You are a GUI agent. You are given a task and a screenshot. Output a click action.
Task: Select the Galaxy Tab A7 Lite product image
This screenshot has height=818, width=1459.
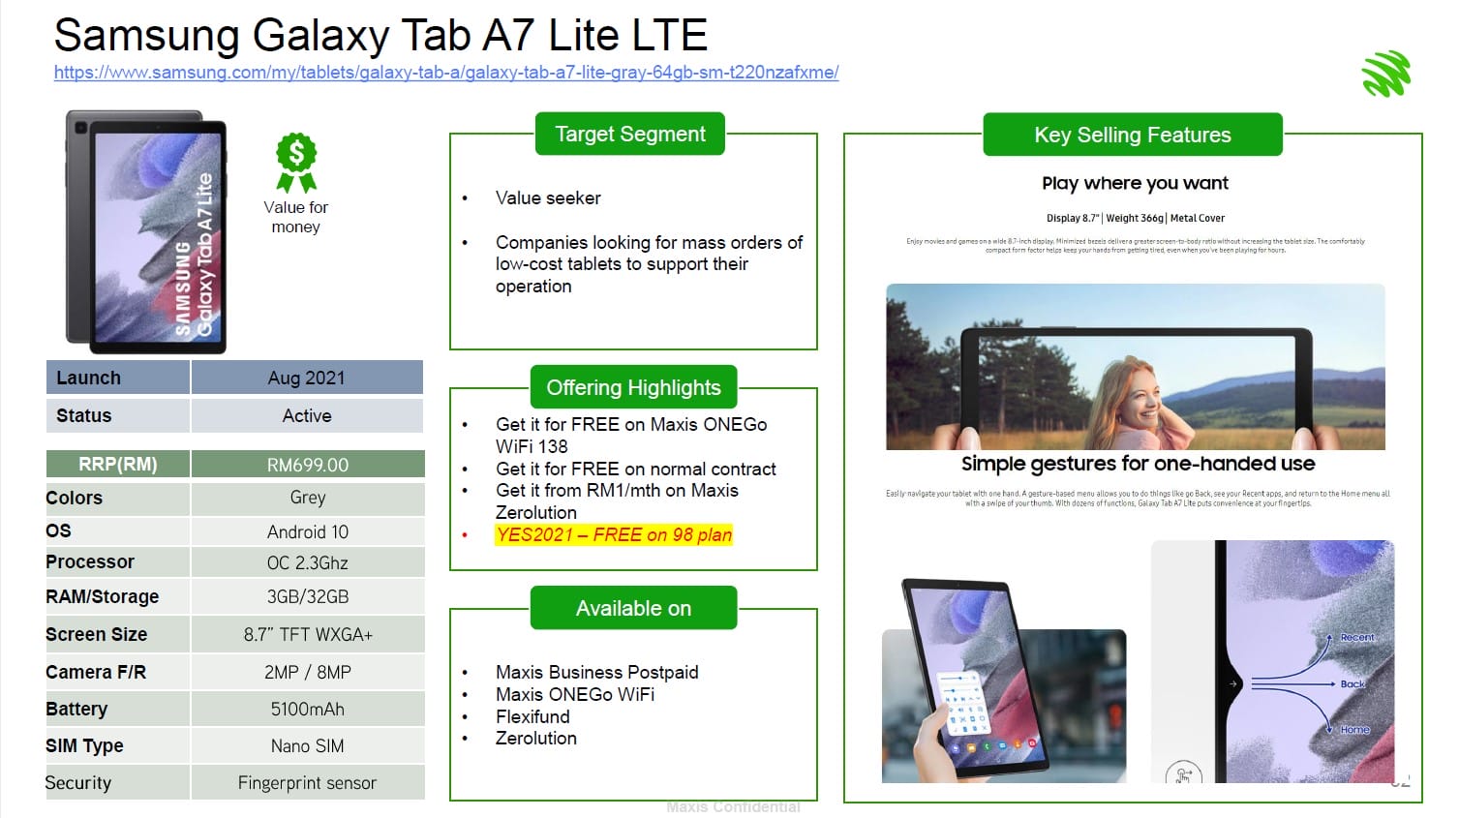coord(146,231)
